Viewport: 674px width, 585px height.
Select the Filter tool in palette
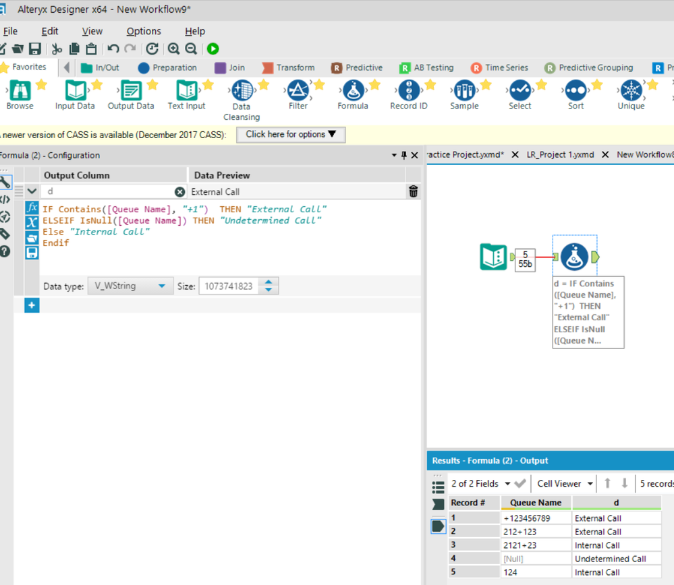pyautogui.click(x=298, y=91)
